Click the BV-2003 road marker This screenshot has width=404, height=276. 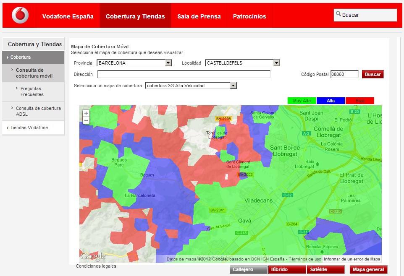(x=245, y=174)
